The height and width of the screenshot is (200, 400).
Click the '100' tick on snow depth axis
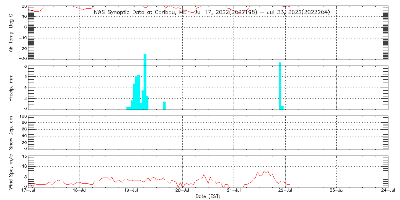coord(22,116)
